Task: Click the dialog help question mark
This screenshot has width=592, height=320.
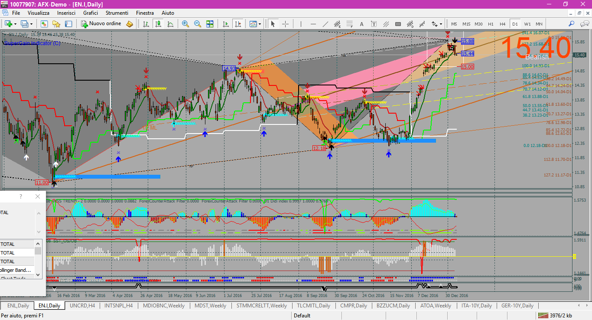Action: point(21,196)
